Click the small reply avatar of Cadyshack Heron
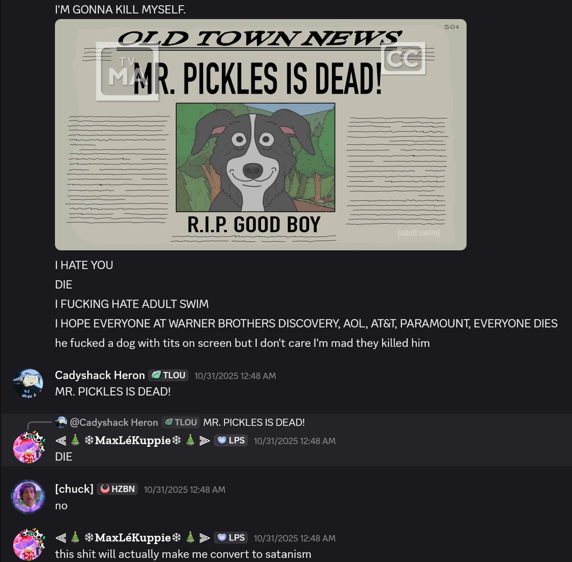Screen dimensions: 572x562 click(61, 422)
